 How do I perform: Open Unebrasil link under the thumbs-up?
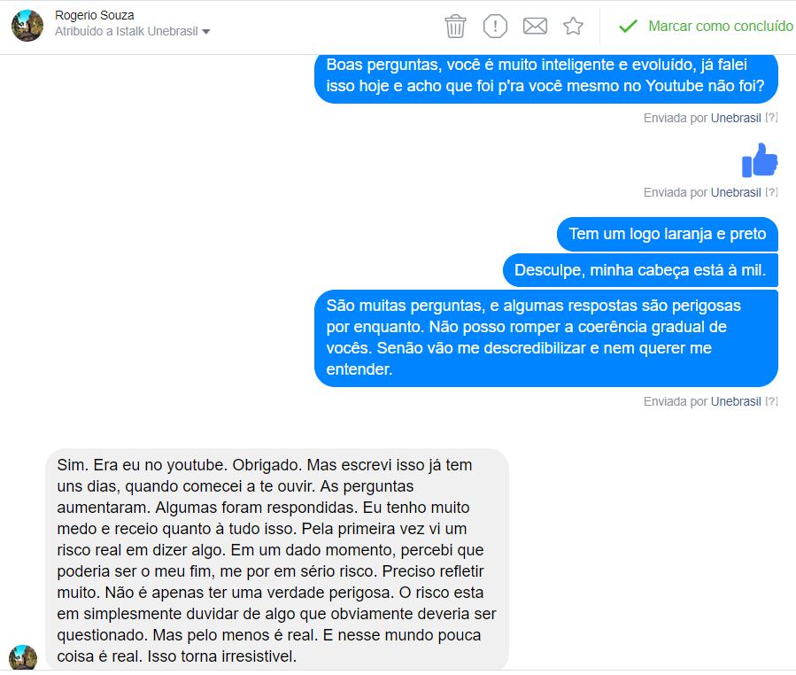click(736, 192)
